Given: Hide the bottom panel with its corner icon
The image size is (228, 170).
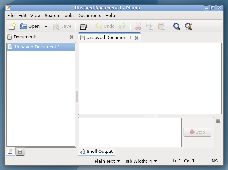Looking at the screenshot, I should click(218, 121).
